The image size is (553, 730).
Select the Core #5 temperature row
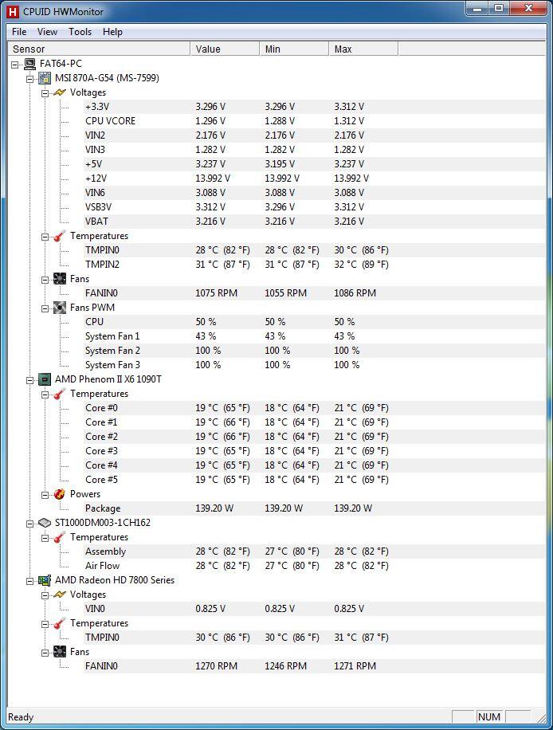314,480
